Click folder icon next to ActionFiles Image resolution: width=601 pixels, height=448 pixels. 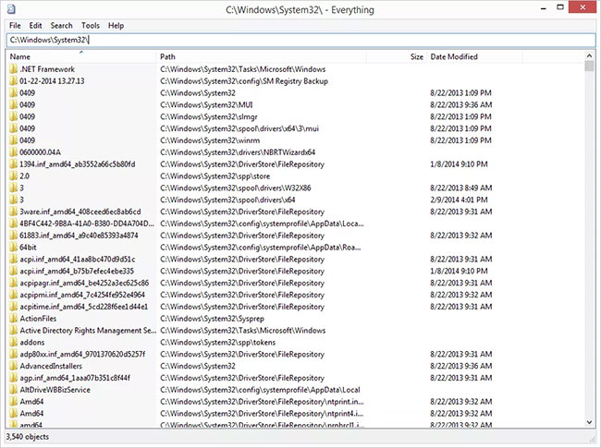(x=14, y=318)
